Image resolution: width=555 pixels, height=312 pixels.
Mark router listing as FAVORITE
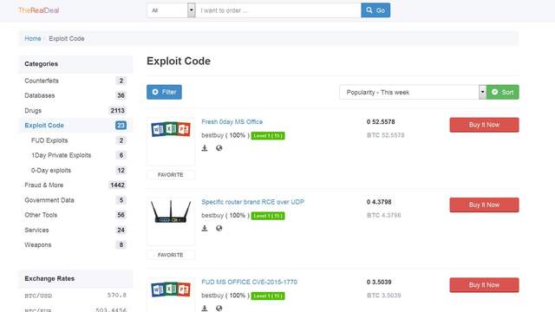tap(171, 255)
